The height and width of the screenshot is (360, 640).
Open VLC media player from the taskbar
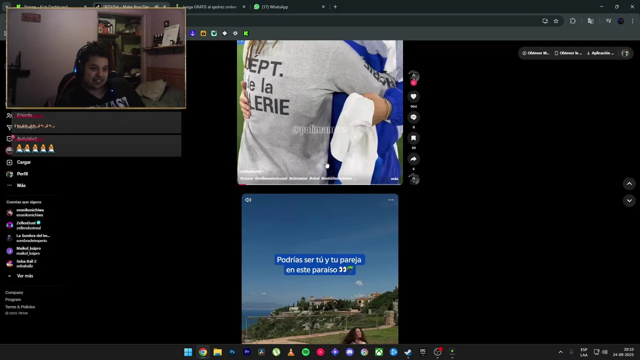tap(291, 352)
